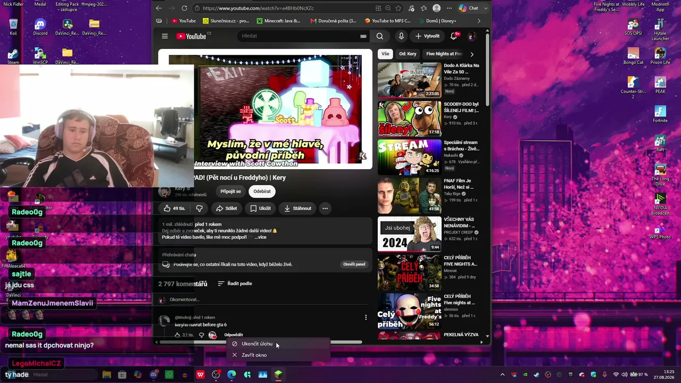Launch Fortnite from the desktop
This screenshot has width=681, height=383.
click(660, 114)
